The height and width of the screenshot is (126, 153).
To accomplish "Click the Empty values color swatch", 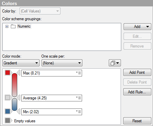I will [8, 121].
